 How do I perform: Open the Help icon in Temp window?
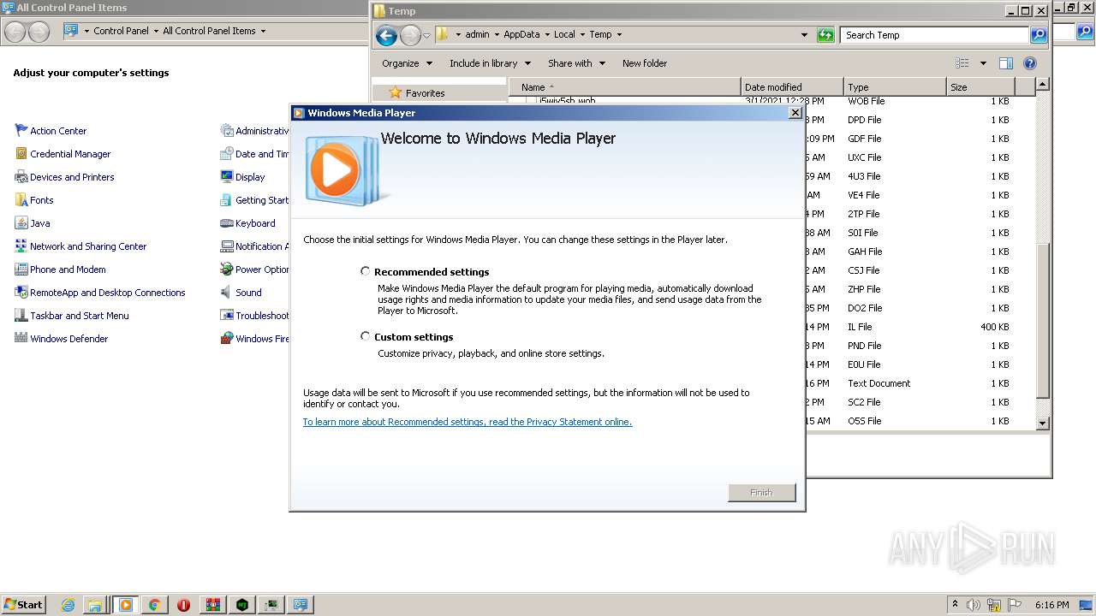click(1030, 63)
